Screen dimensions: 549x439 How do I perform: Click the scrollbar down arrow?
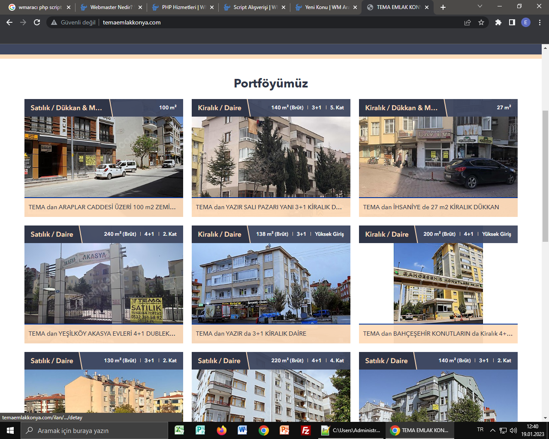(x=545, y=418)
